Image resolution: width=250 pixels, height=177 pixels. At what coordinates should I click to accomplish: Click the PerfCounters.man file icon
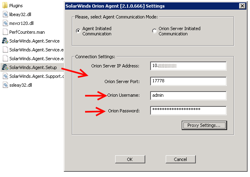5,32
